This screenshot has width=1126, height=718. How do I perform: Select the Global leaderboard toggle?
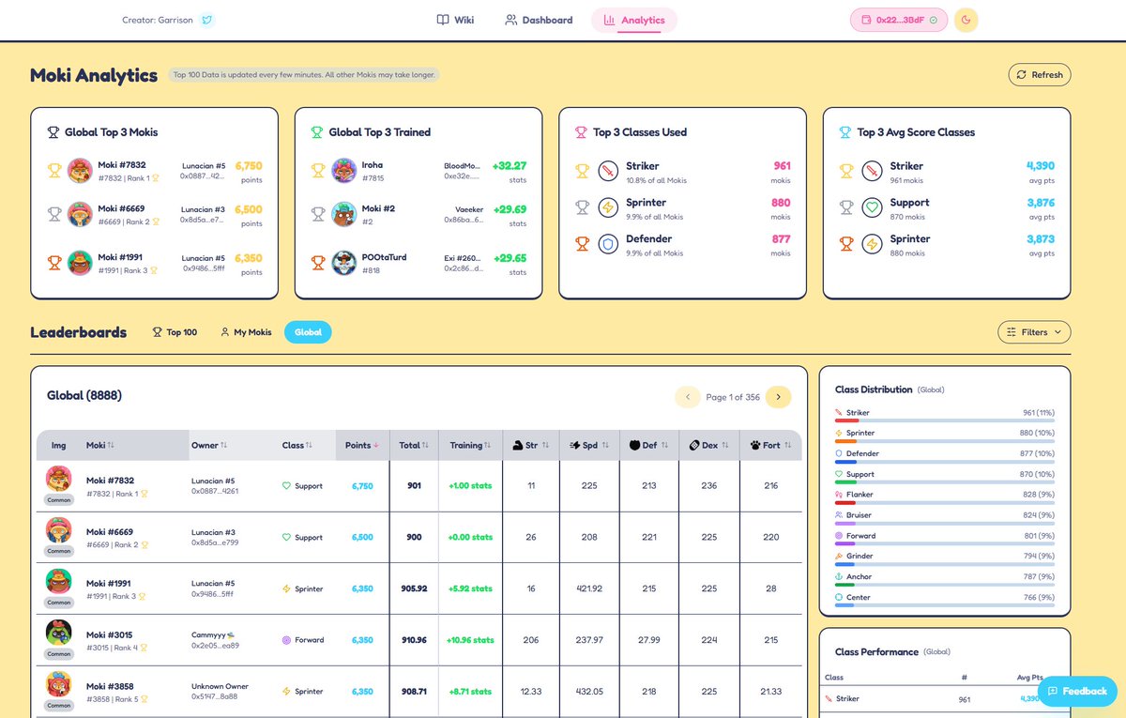[x=308, y=331]
